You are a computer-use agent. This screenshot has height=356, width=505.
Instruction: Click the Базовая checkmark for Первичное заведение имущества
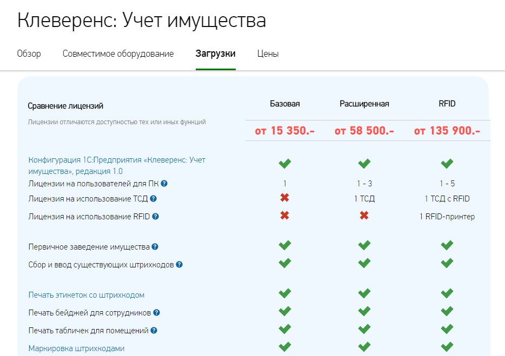285,245
